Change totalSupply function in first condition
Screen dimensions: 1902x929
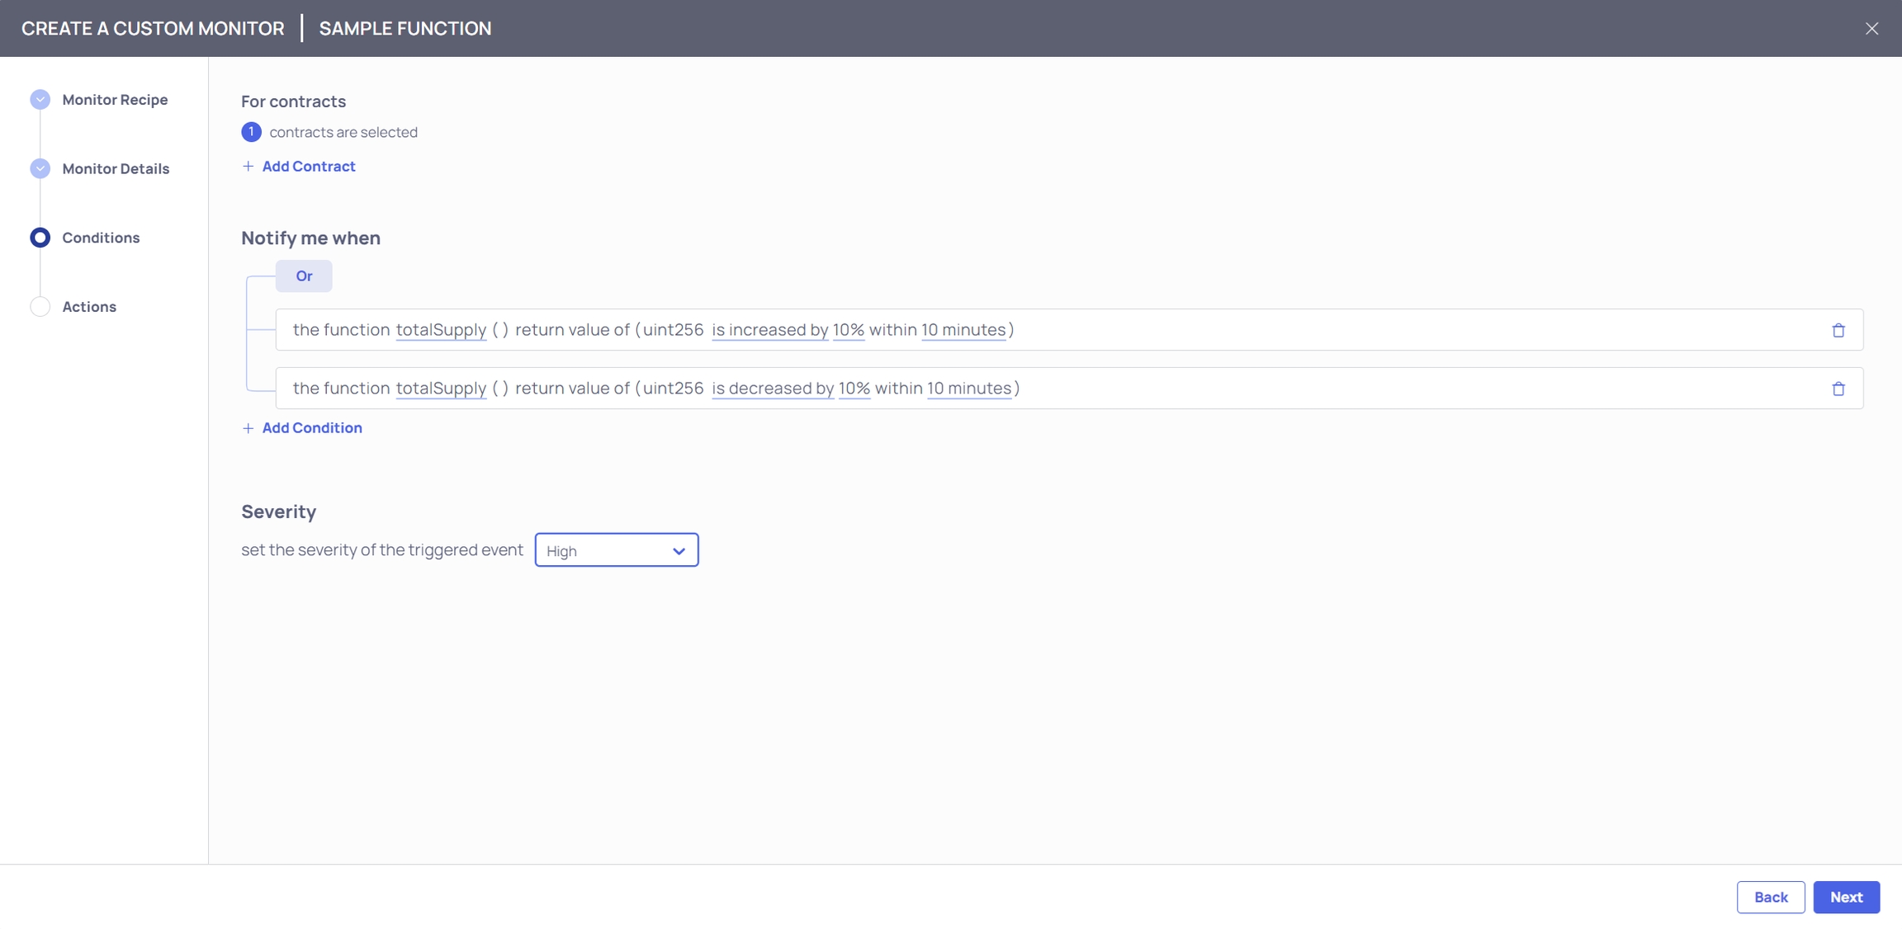click(441, 330)
